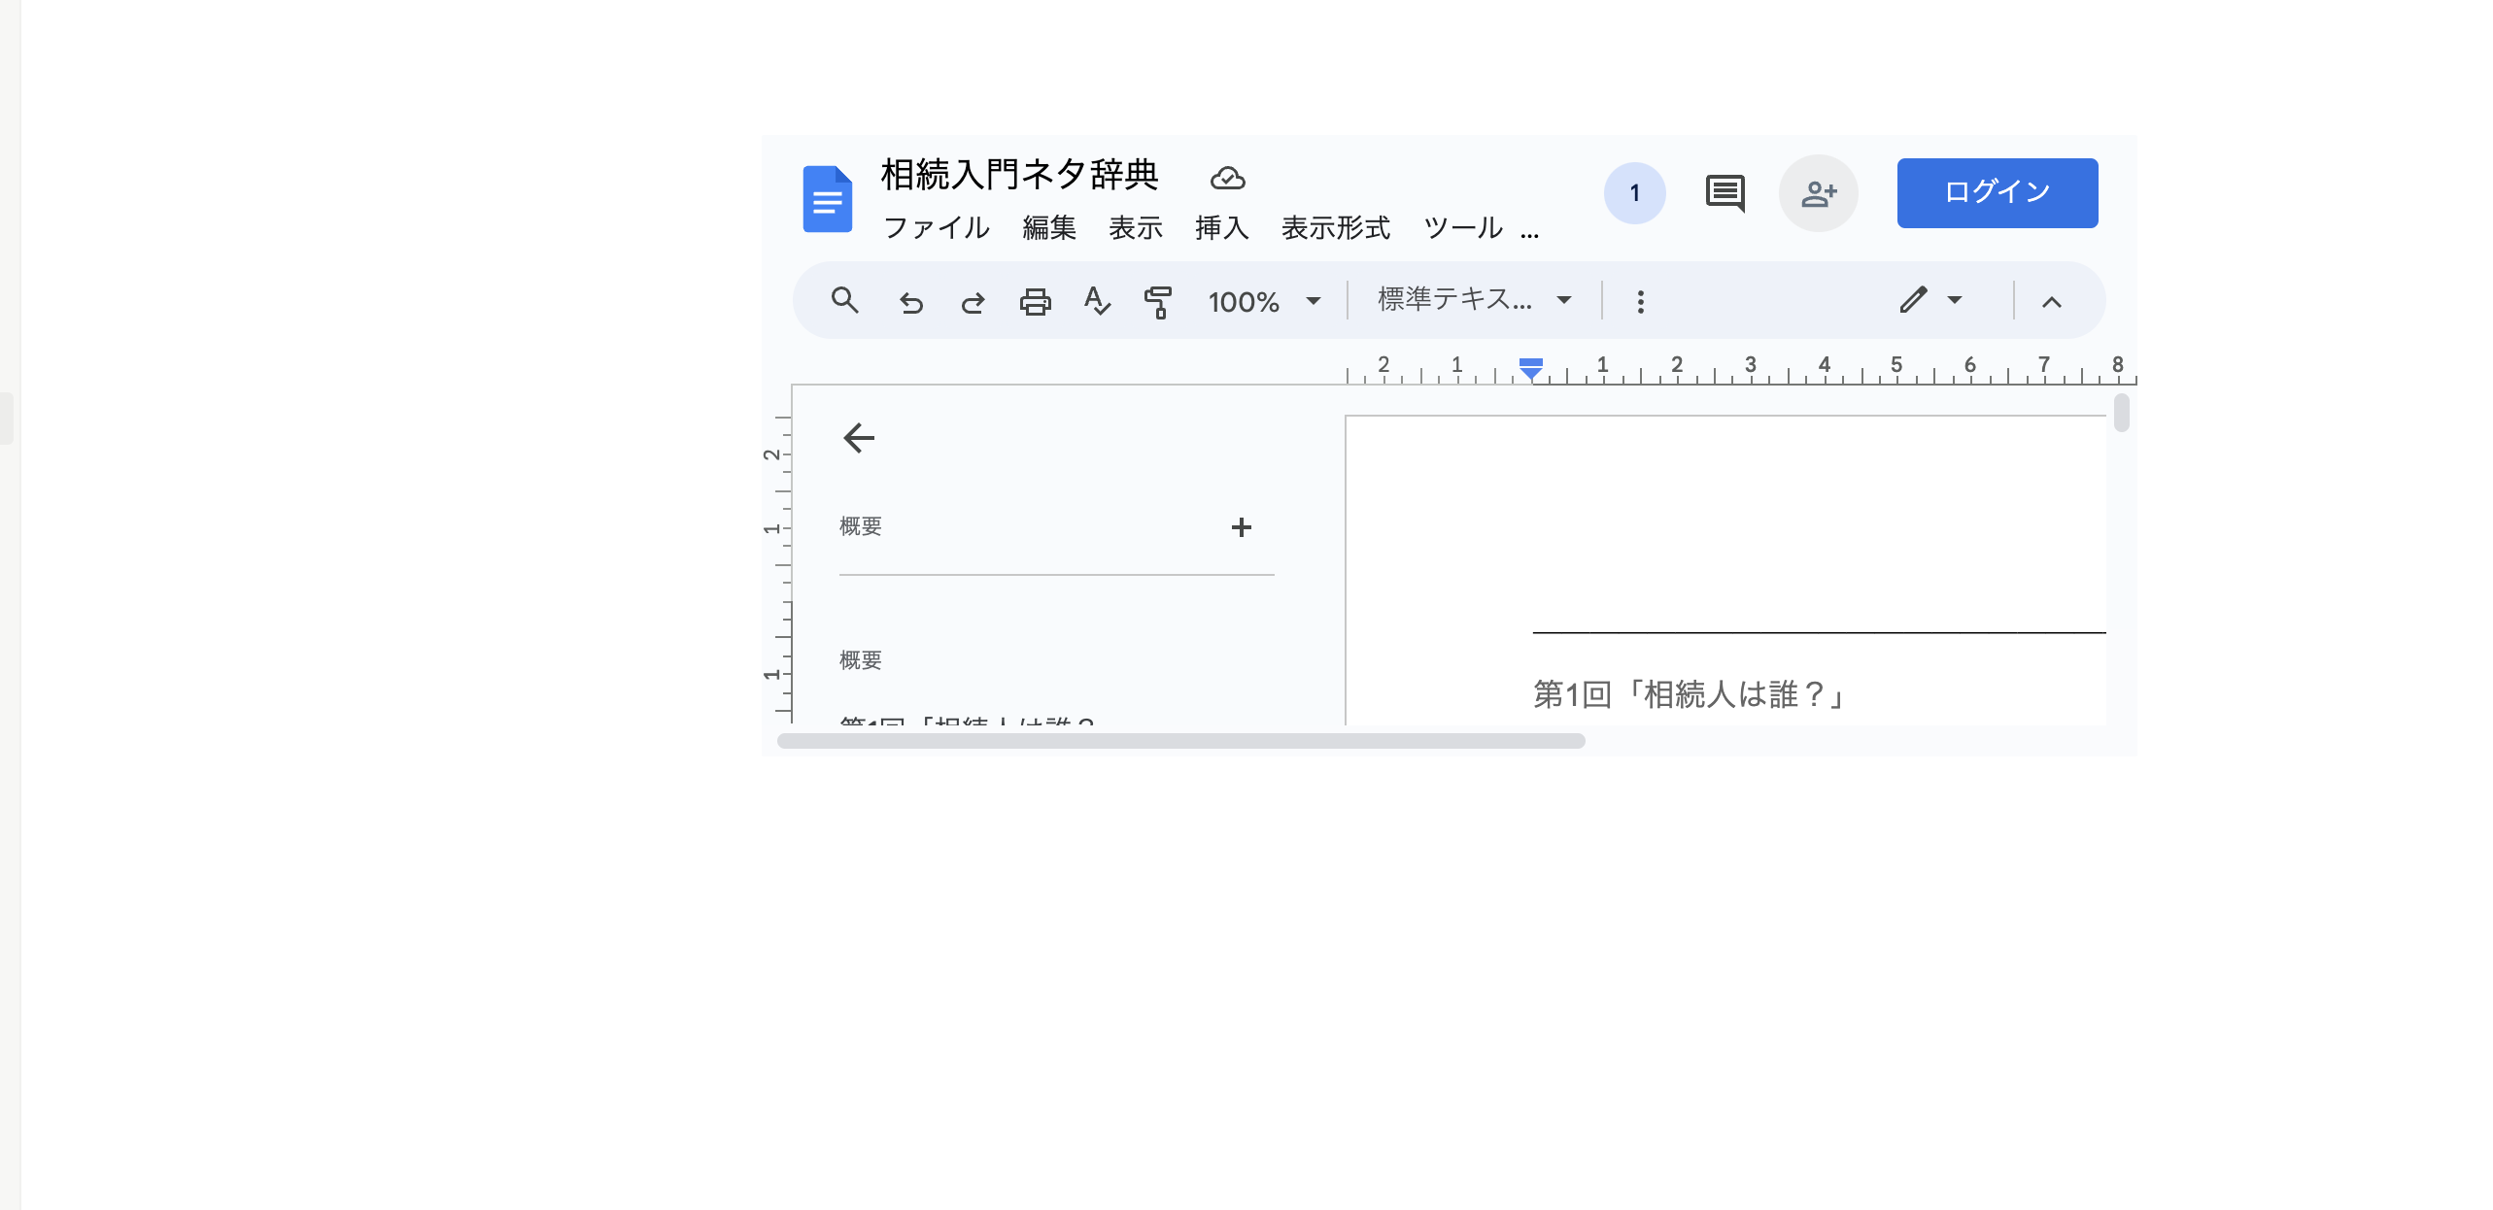
Task: Click the ログイン button
Action: click(x=1997, y=193)
